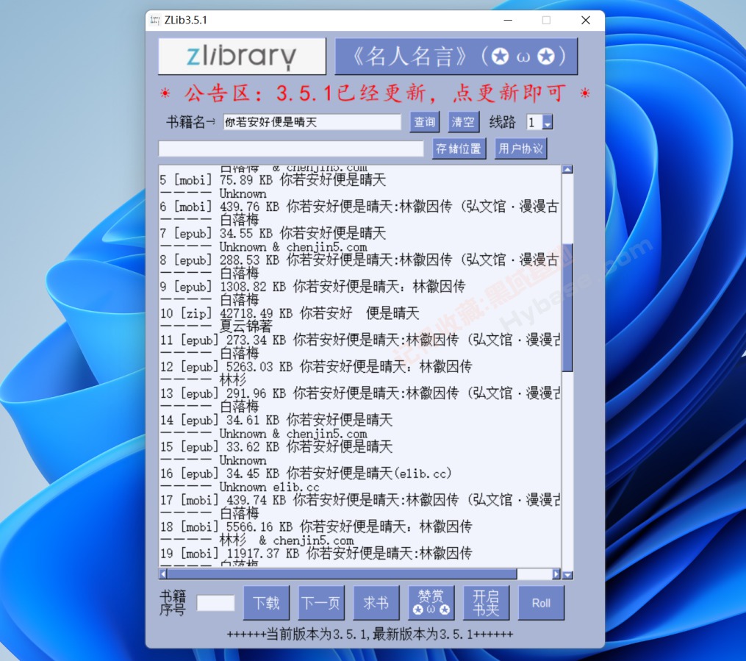The image size is (746, 661).
Task: Select result 17 [mobi] 439.74 KB
Action: (359, 500)
